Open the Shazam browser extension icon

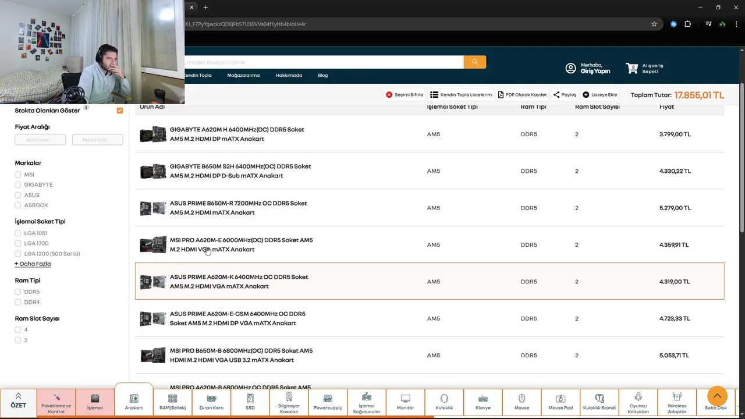click(x=673, y=24)
